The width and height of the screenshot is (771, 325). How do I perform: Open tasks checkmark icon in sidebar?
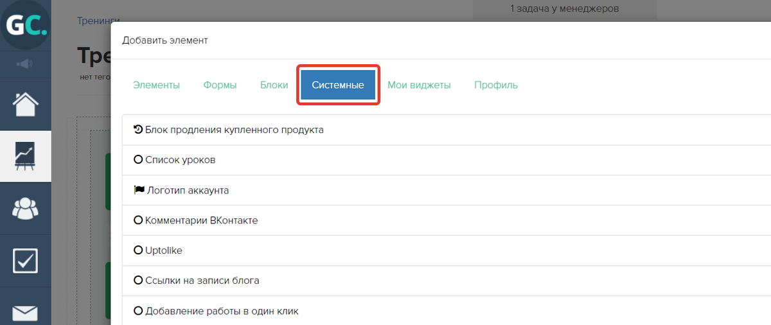(x=26, y=260)
